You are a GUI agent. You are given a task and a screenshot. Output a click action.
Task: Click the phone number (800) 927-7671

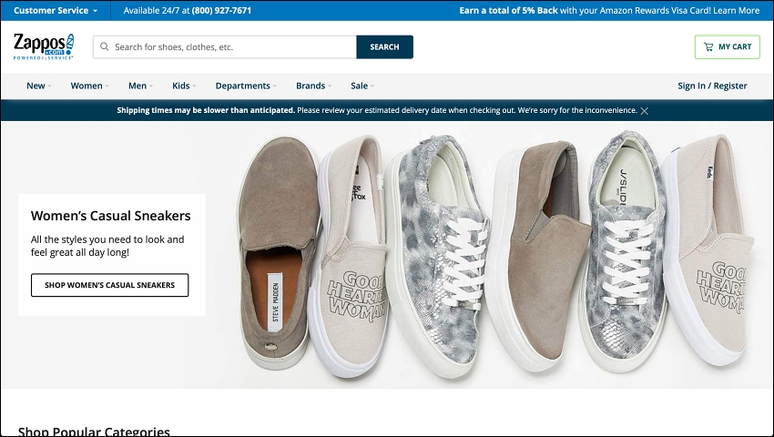pyautogui.click(x=221, y=10)
